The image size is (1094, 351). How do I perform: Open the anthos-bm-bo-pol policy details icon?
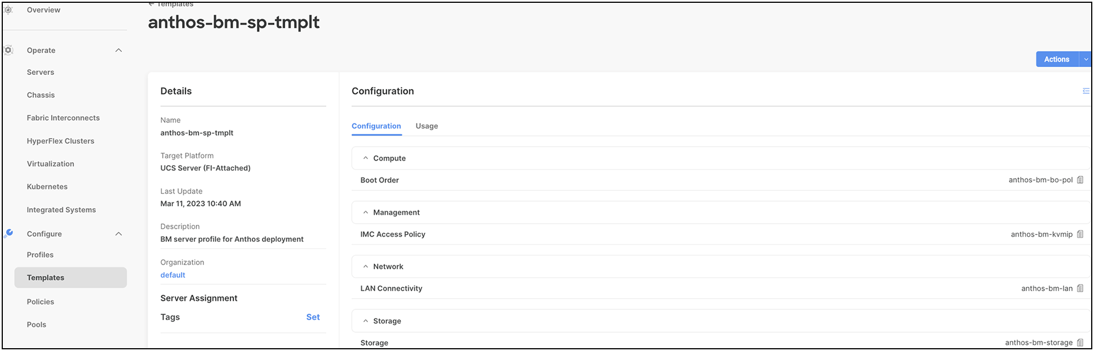click(1080, 180)
